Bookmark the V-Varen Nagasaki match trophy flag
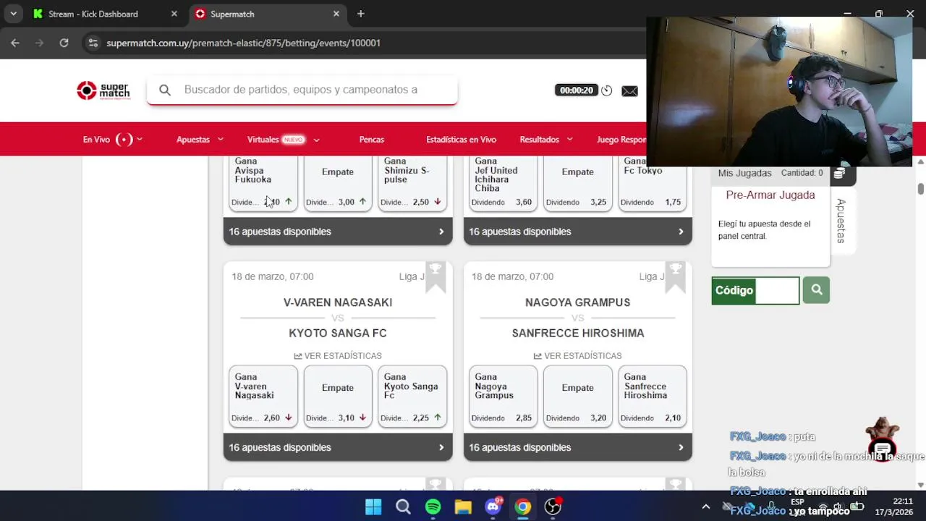This screenshot has height=521, width=926. [x=436, y=277]
